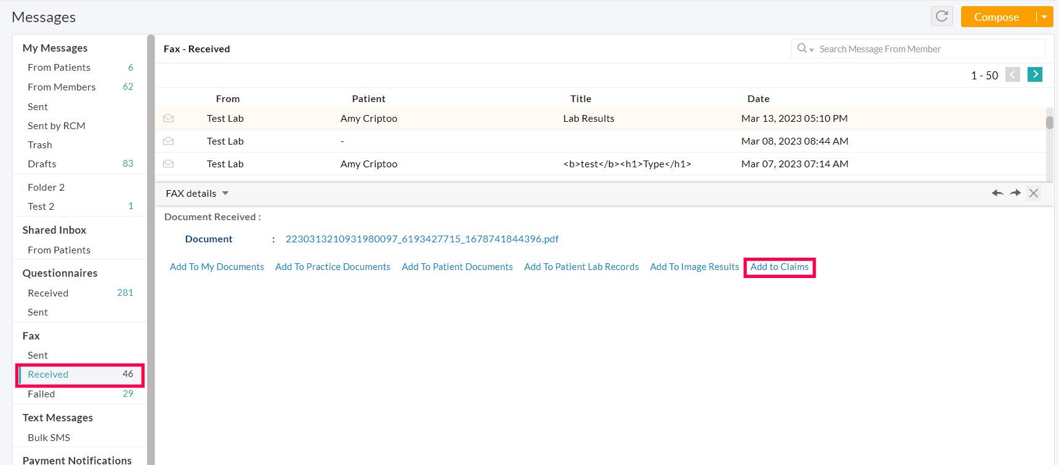The width and height of the screenshot is (1059, 465).
Task: Click the refresh messages icon
Action: click(x=941, y=17)
